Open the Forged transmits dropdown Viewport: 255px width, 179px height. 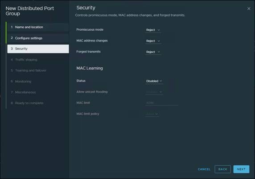153,52
